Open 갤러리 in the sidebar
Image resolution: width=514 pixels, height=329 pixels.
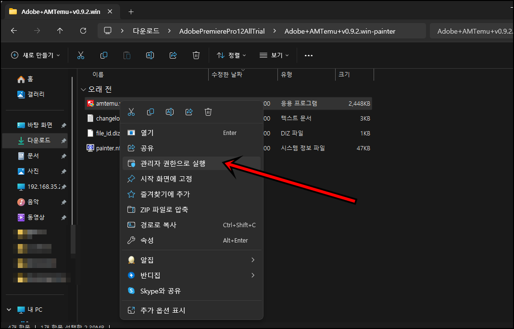[x=31, y=94]
